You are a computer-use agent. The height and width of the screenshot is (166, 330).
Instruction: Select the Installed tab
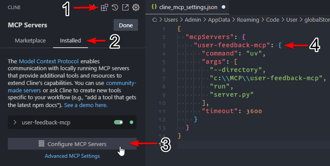pyautogui.click(x=70, y=40)
